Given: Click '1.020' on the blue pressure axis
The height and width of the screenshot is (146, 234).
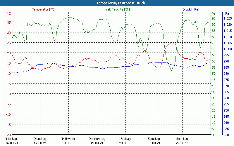Looking at the screenshot, I should point(228,25).
